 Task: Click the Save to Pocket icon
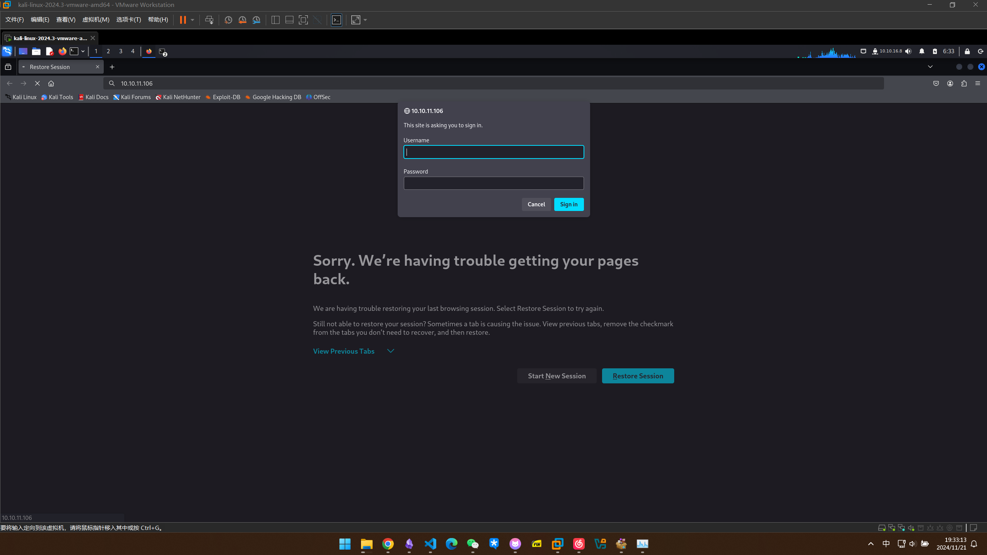click(x=936, y=83)
